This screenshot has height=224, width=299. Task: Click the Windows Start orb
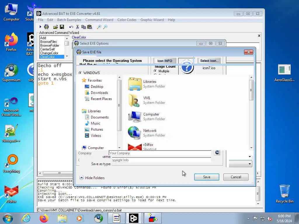(8, 218)
